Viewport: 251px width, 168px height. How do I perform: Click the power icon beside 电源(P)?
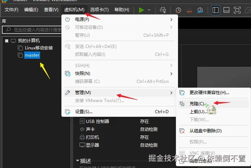click(x=68, y=19)
